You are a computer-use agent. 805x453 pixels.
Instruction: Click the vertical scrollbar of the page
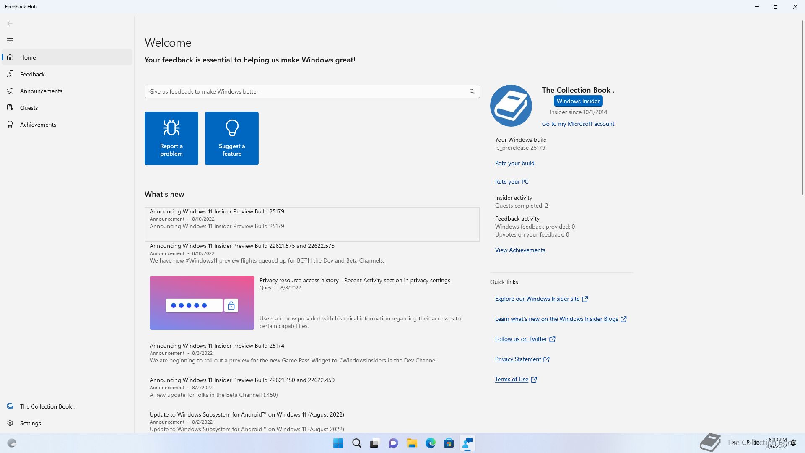click(803, 107)
